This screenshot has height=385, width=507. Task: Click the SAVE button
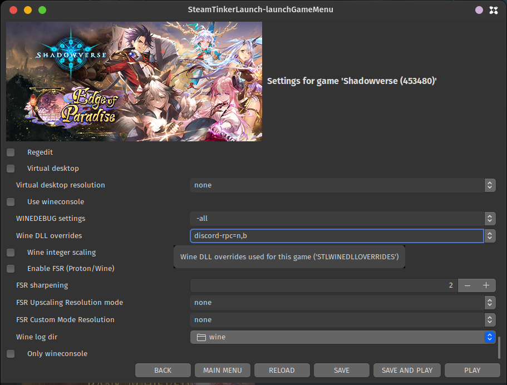tap(342, 371)
